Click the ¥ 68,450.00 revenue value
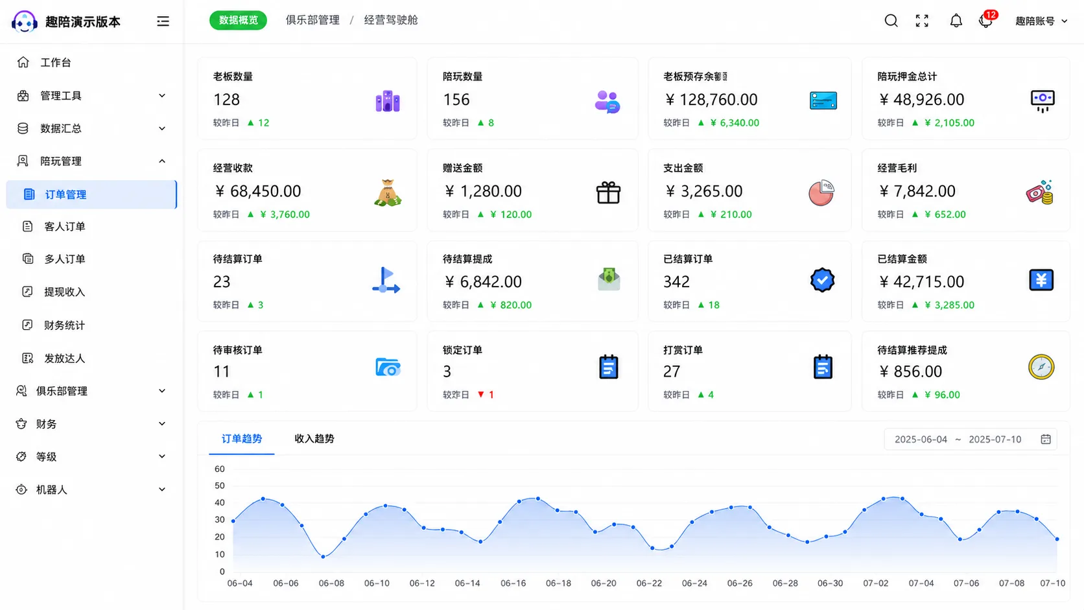This screenshot has width=1084, height=610. (x=257, y=191)
